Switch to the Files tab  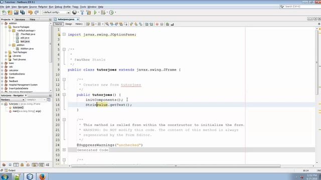[32, 19]
